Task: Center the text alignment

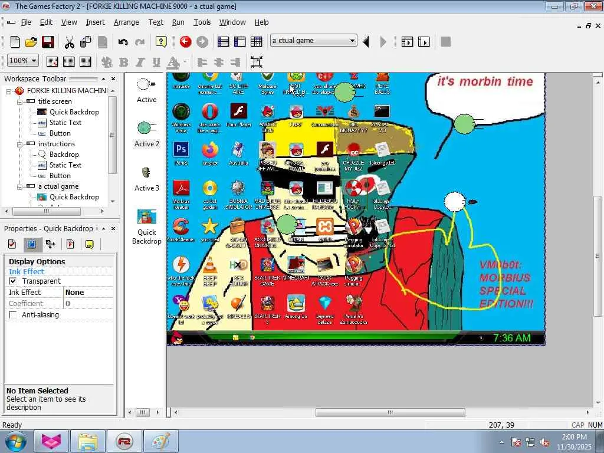Action: point(218,62)
